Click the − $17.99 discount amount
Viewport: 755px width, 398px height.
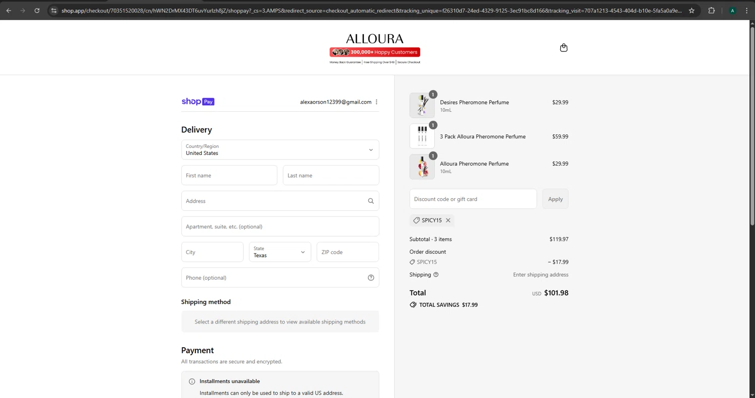(x=558, y=262)
